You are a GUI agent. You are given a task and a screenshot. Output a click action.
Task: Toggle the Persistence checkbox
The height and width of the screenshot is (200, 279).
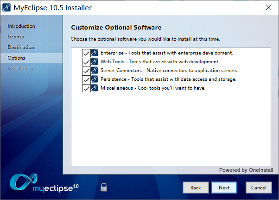86,79
